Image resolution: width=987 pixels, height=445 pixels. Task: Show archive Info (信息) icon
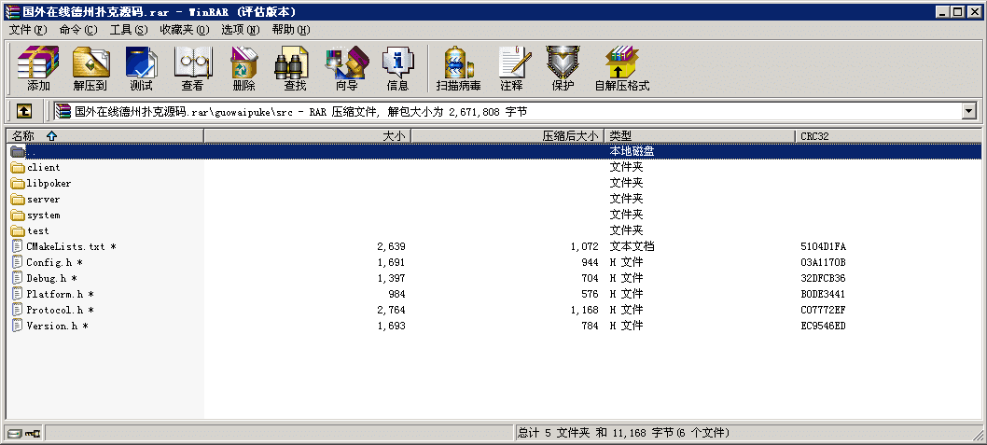click(397, 69)
